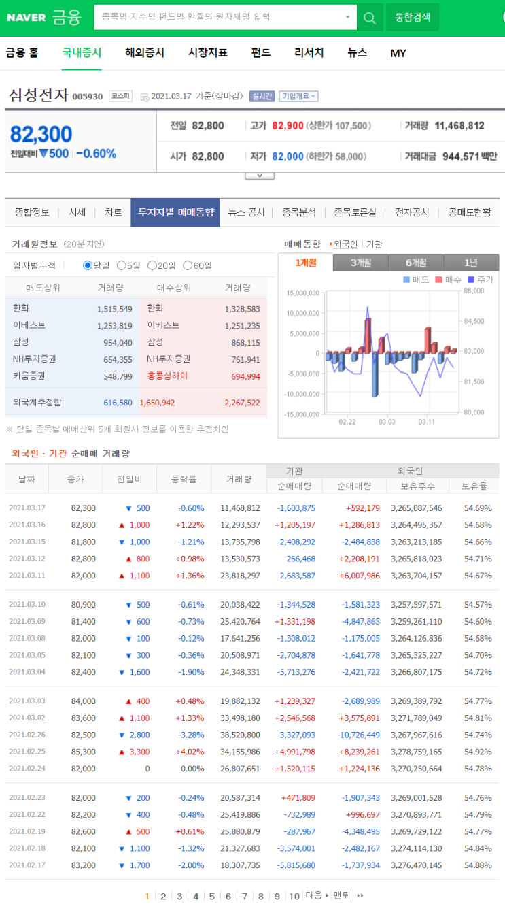Click the 외국인 chart link

(x=345, y=244)
